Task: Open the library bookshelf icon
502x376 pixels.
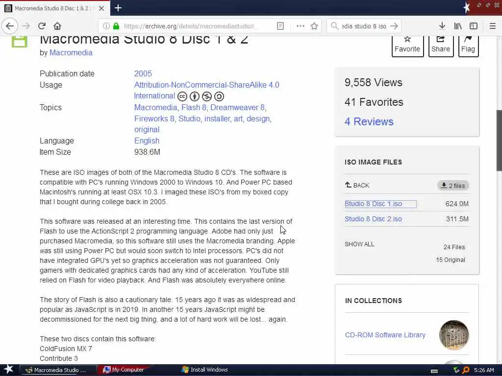Action: [x=458, y=26]
